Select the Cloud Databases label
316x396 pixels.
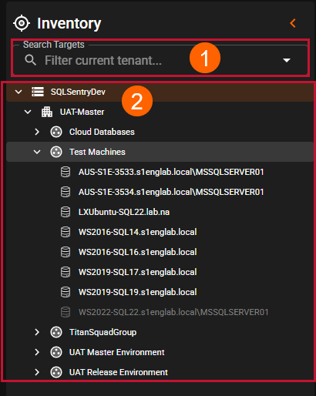click(x=102, y=132)
